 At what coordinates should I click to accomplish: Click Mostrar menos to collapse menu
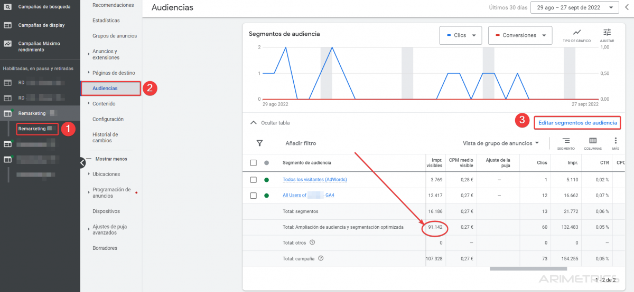(111, 159)
